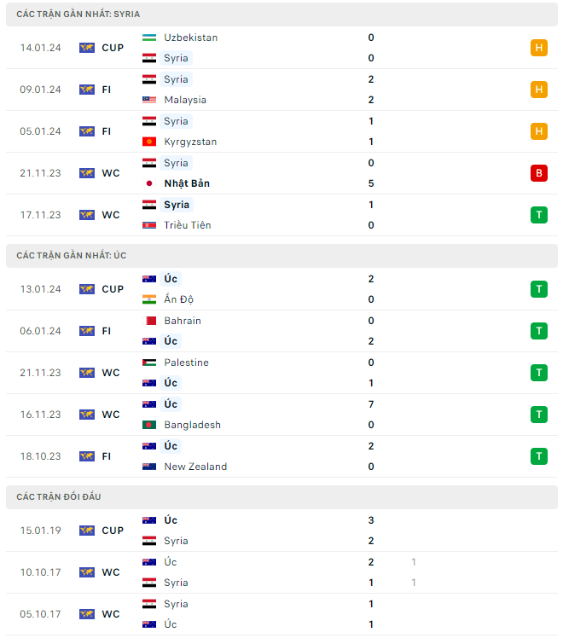The image size is (563, 644).
Task: Click the red B result badge
Action: [538, 173]
